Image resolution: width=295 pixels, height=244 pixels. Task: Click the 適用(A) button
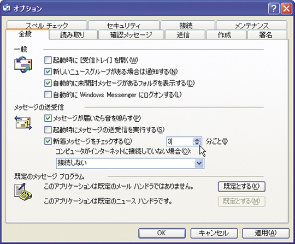[x=265, y=233]
